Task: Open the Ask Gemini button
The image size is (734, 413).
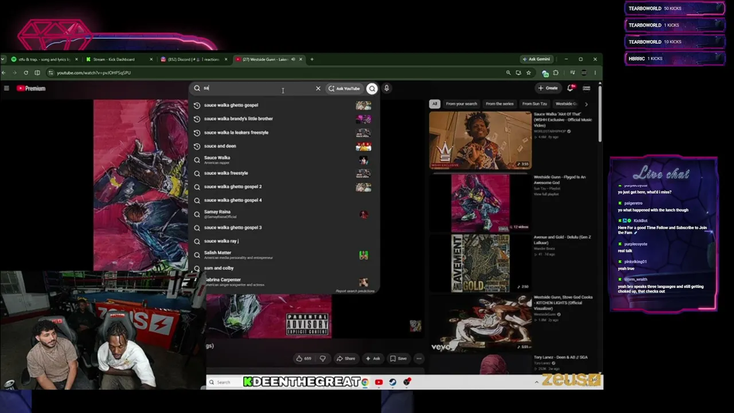Action: tap(536, 59)
